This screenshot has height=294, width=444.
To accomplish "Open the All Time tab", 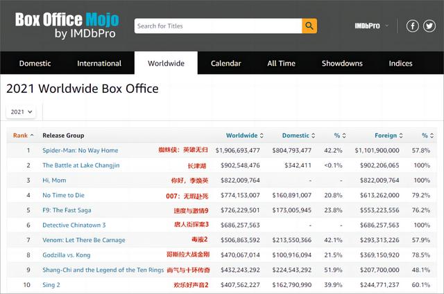I will (x=281, y=63).
